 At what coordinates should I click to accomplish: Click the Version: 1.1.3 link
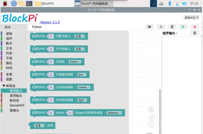(x=50, y=22)
